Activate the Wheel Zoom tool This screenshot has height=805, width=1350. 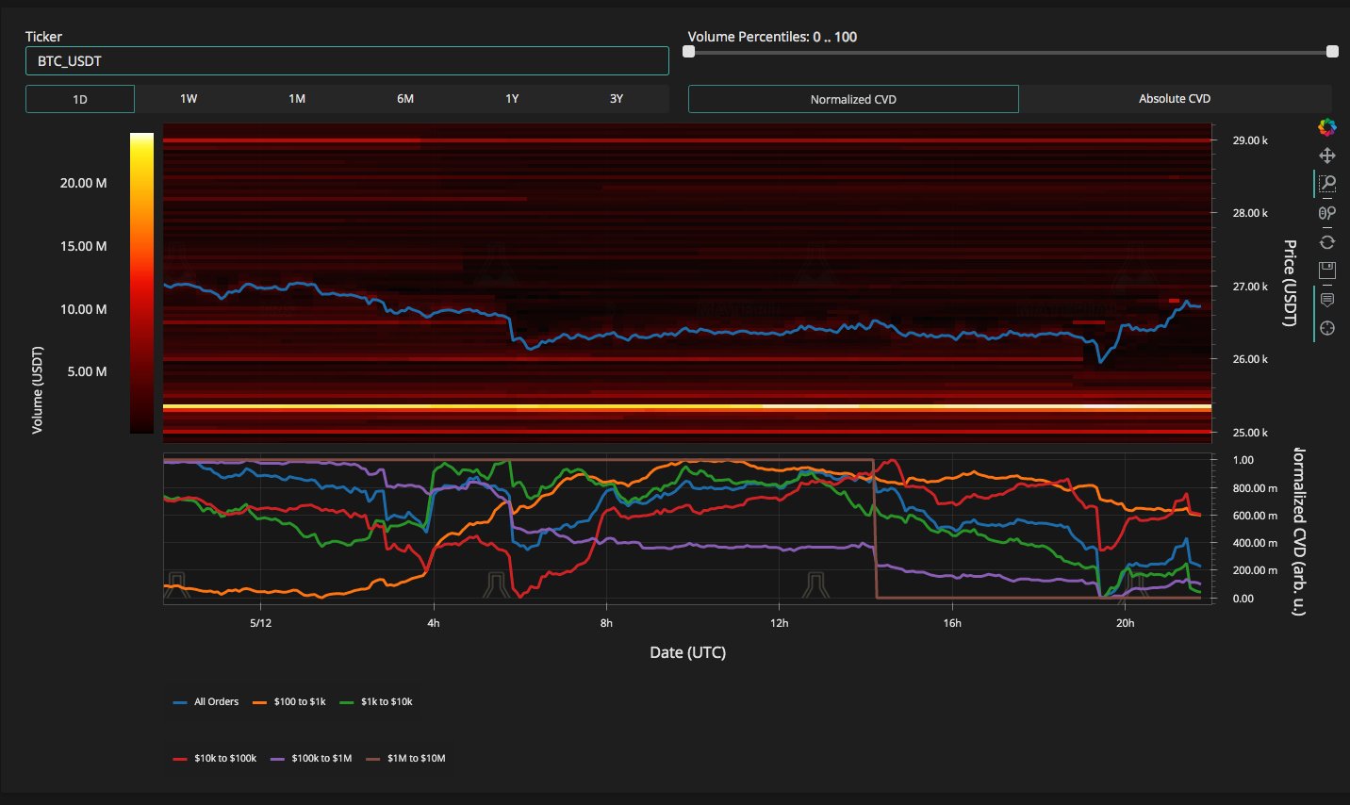pos(1327,213)
